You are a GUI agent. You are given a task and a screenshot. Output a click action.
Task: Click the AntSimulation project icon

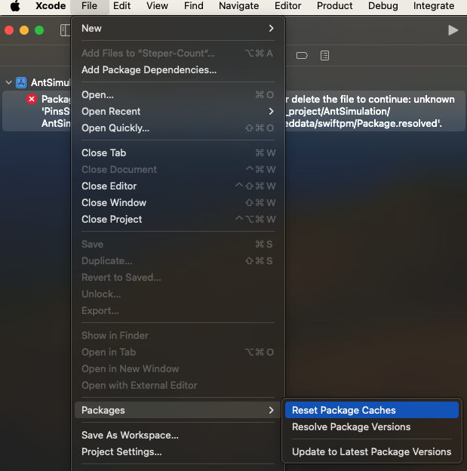coord(21,82)
